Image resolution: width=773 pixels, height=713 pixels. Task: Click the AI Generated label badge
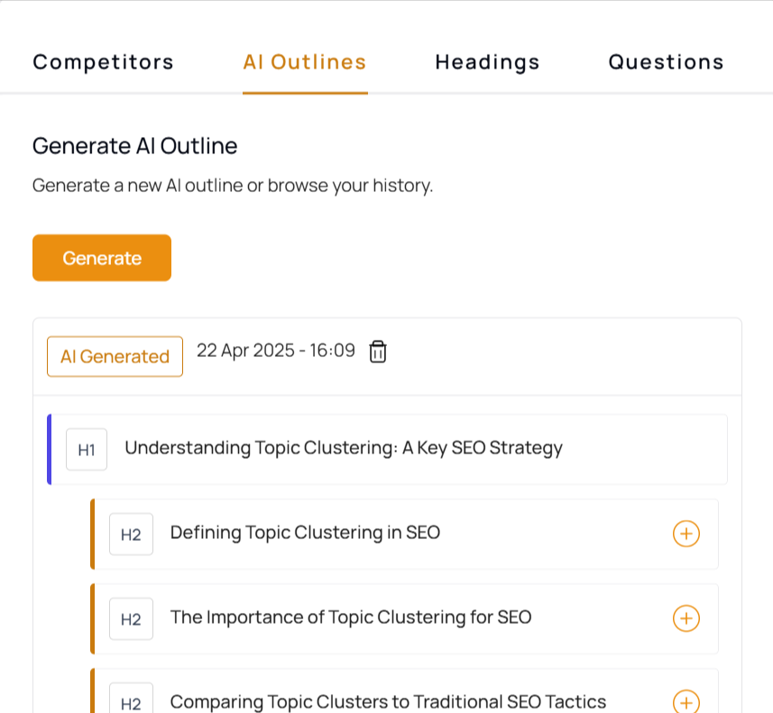click(x=115, y=356)
